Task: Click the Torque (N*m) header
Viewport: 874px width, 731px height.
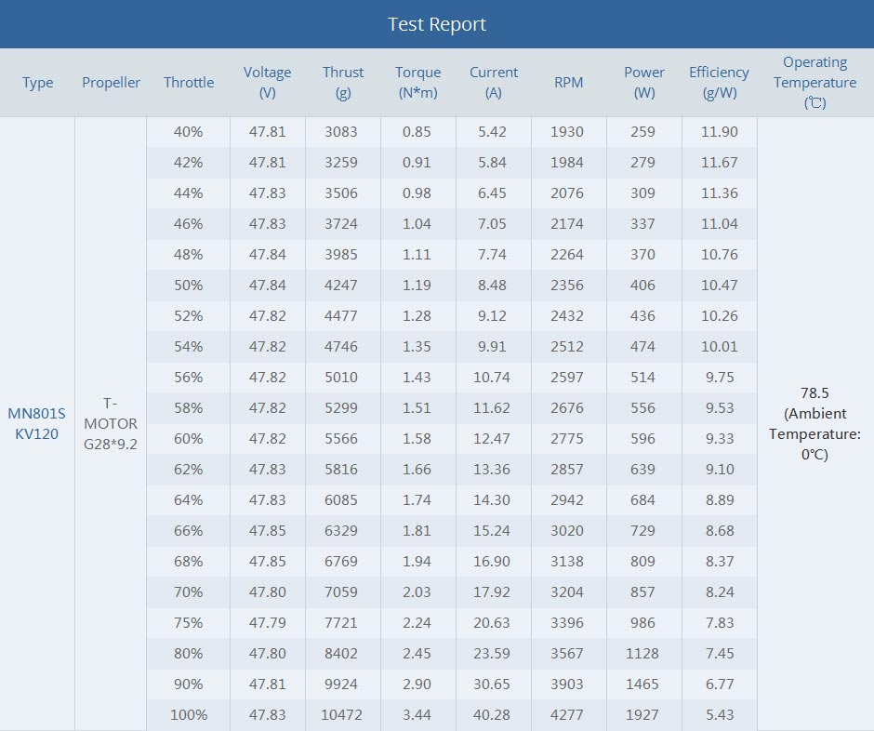Action: 418,83
